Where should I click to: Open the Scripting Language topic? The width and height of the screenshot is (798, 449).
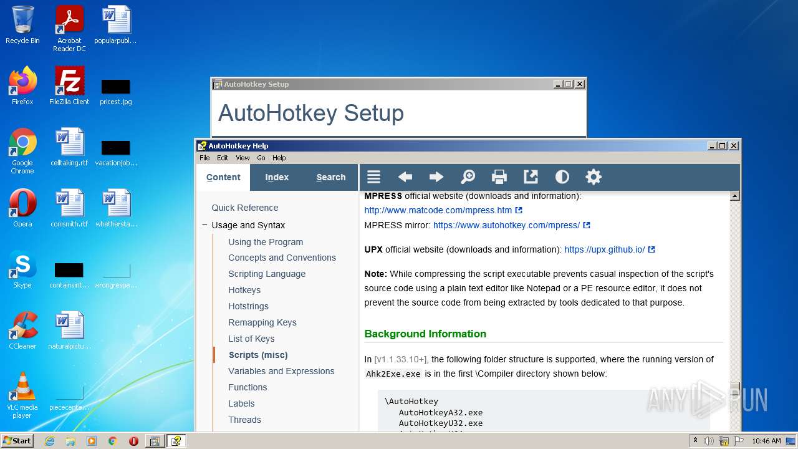pyautogui.click(x=267, y=274)
